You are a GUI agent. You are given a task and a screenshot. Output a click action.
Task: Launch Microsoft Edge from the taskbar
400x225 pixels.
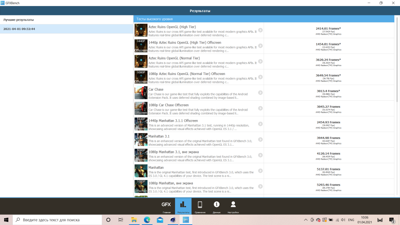pyautogui.click(x=147, y=220)
